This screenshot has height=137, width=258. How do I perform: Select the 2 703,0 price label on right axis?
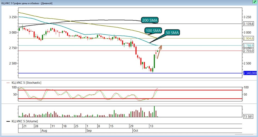[248, 51]
